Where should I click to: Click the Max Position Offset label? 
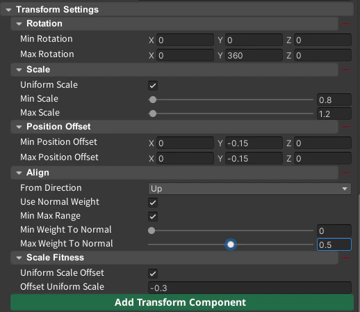(x=59, y=157)
